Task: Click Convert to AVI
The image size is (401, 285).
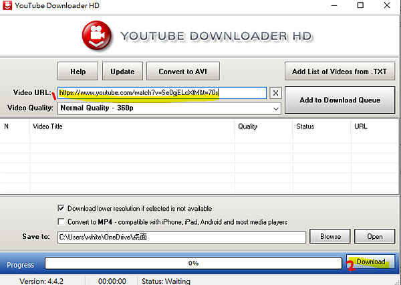Action: coord(183,71)
